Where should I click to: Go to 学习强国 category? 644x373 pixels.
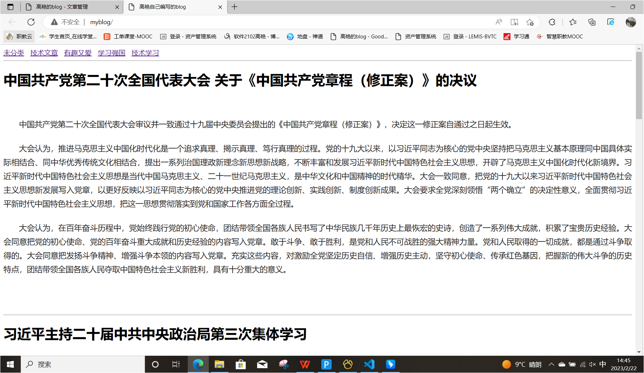(x=111, y=53)
